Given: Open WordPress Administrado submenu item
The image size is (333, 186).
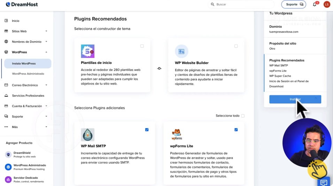Looking at the screenshot, I should (x=28, y=74).
